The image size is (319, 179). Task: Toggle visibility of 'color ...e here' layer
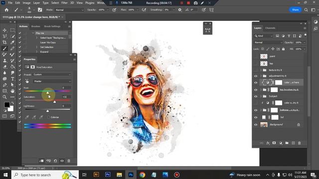click(x=256, y=83)
